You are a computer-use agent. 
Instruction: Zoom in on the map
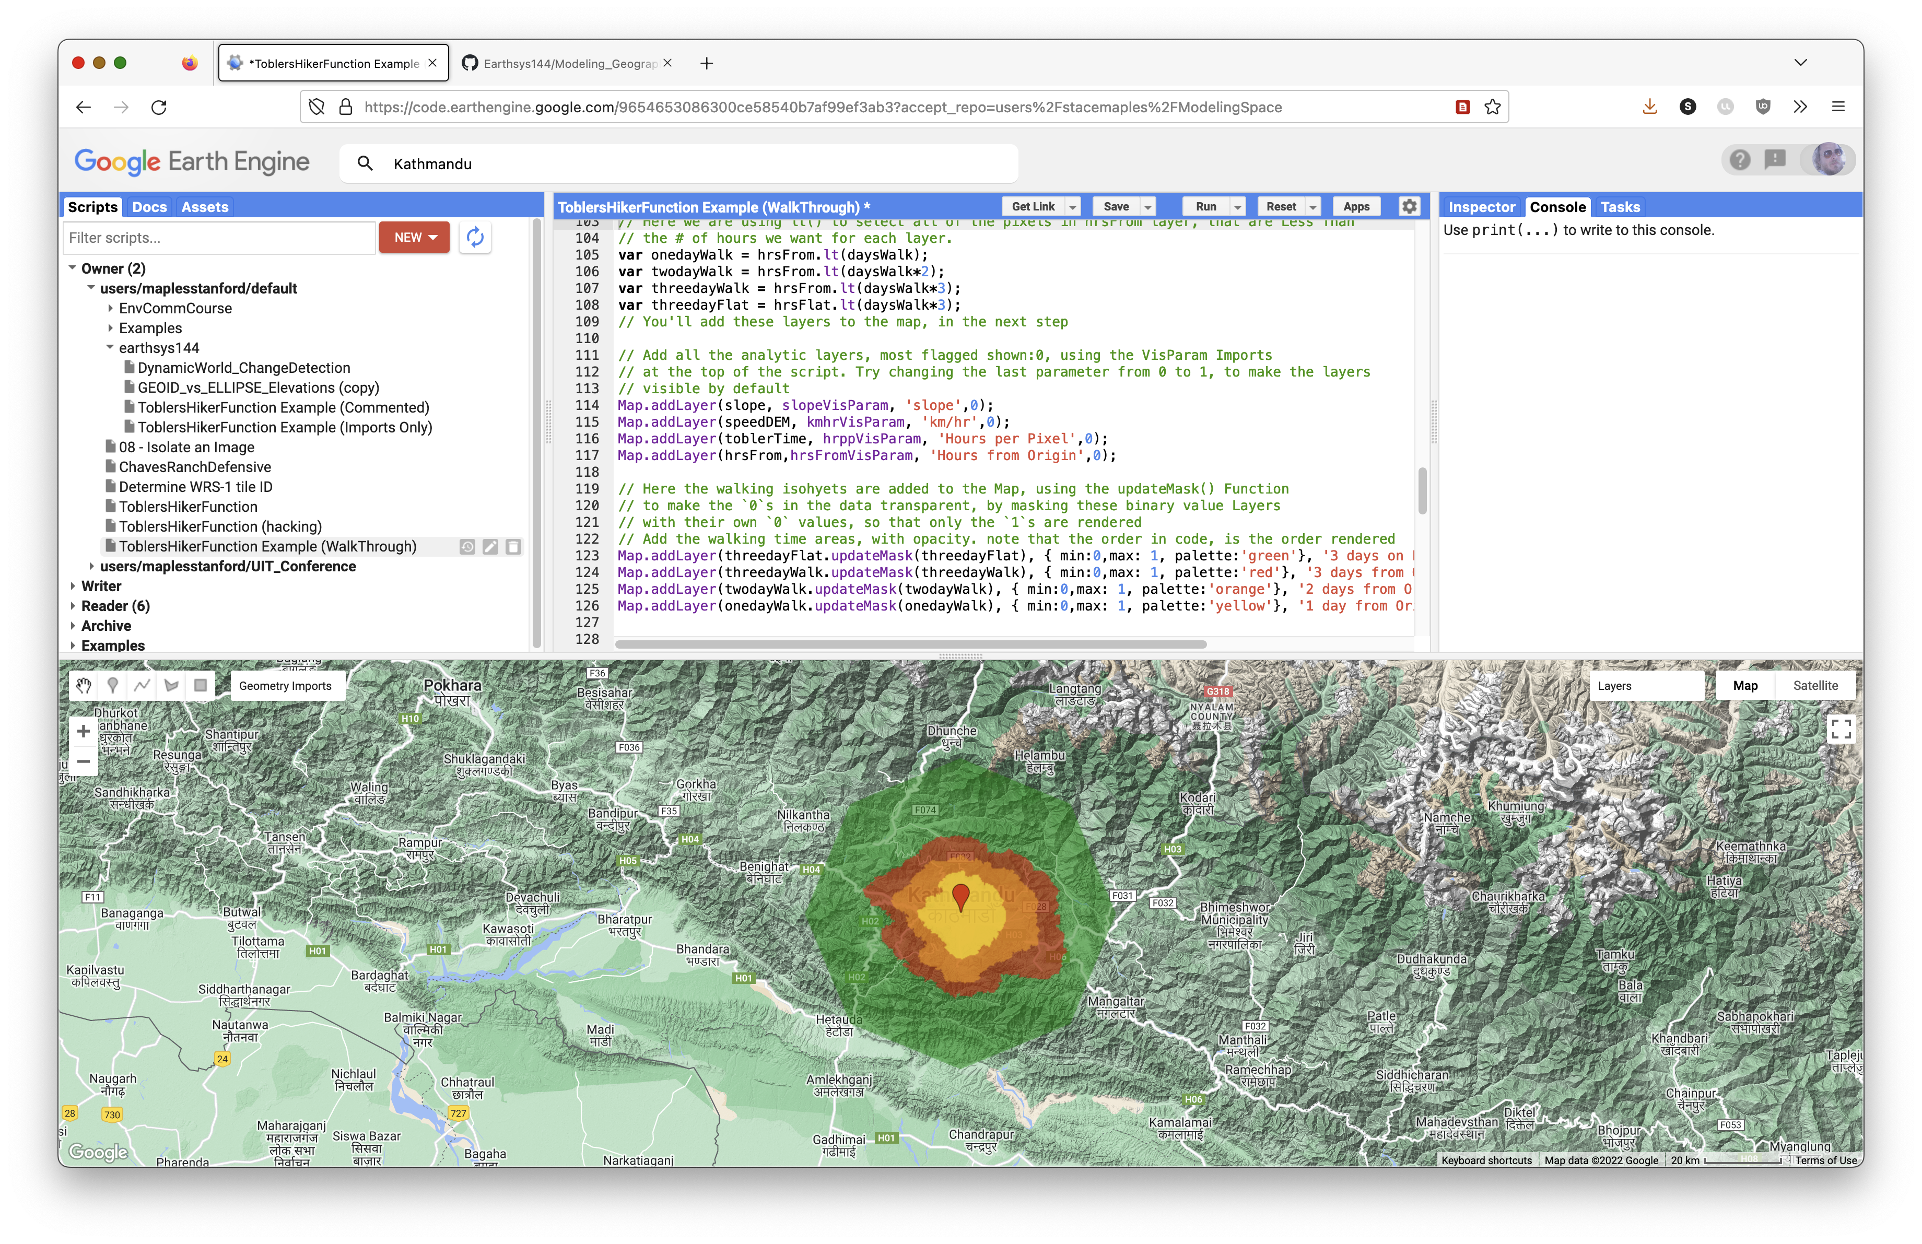[83, 731]
